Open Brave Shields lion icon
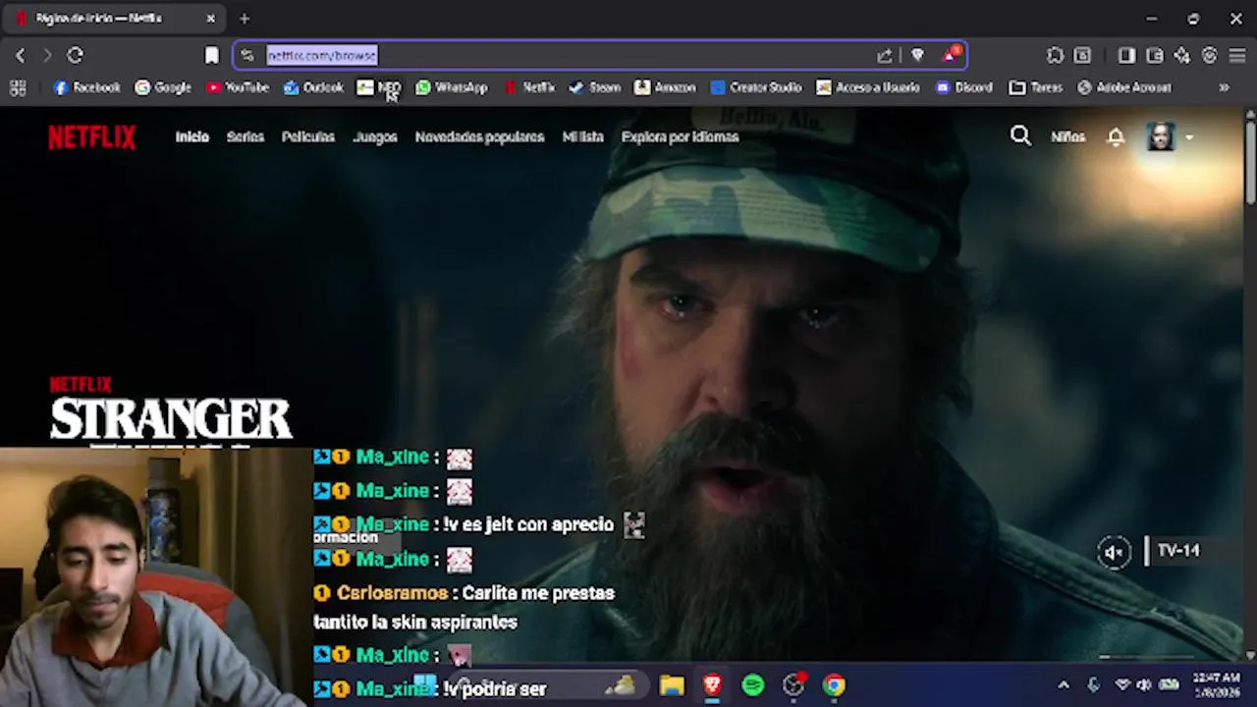 click(917, 56)
